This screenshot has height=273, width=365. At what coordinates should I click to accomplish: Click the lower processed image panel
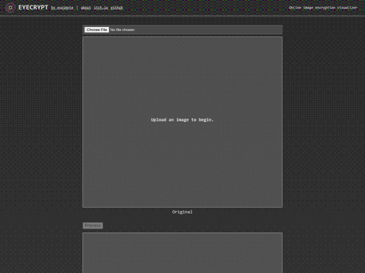click(182, 253)
